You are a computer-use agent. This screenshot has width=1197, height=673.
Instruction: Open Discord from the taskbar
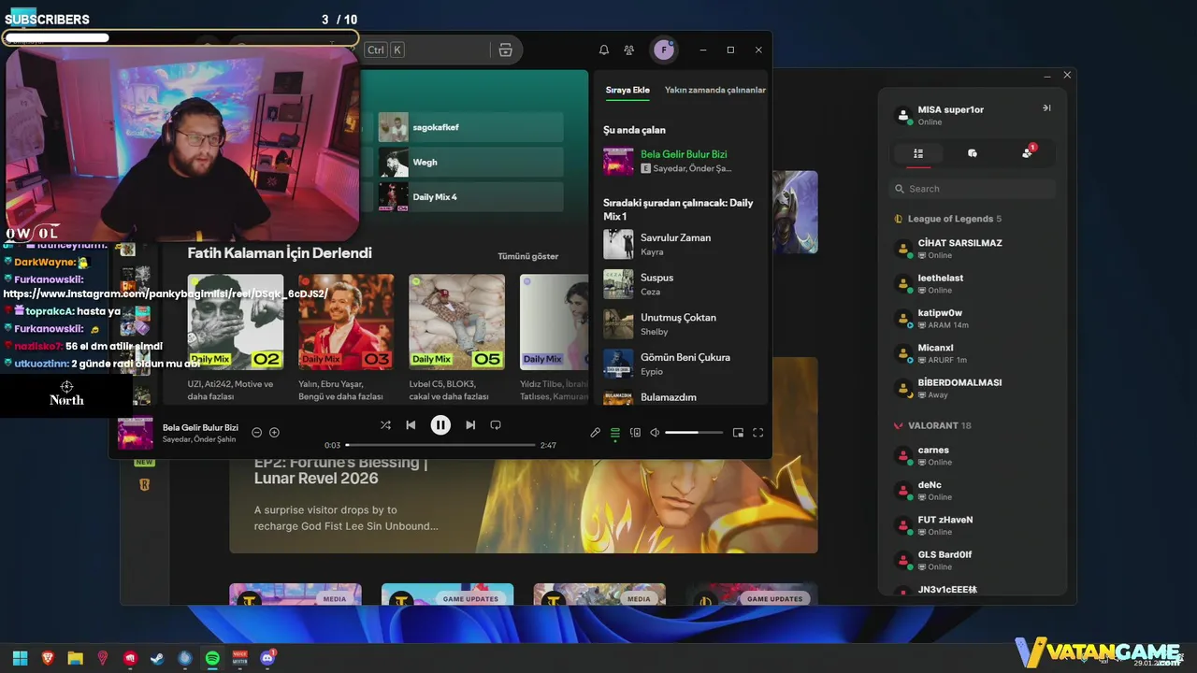click(x=267, y=658)
